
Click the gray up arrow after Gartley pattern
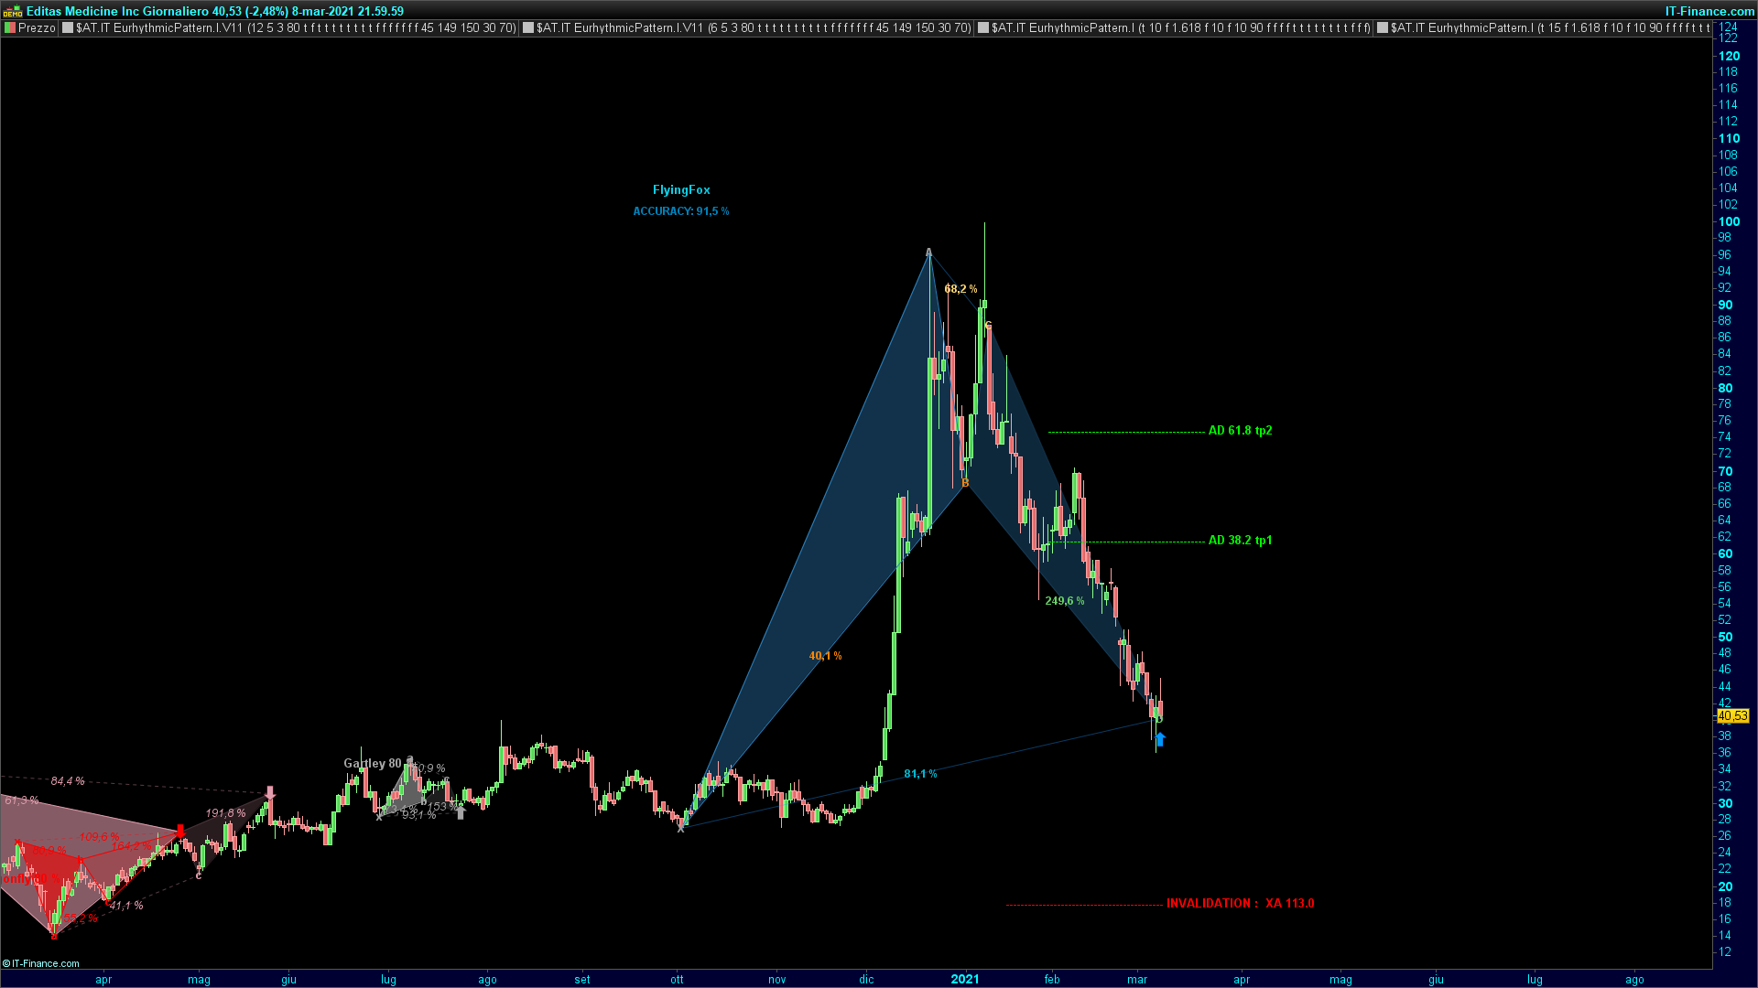tap(461, 812)
